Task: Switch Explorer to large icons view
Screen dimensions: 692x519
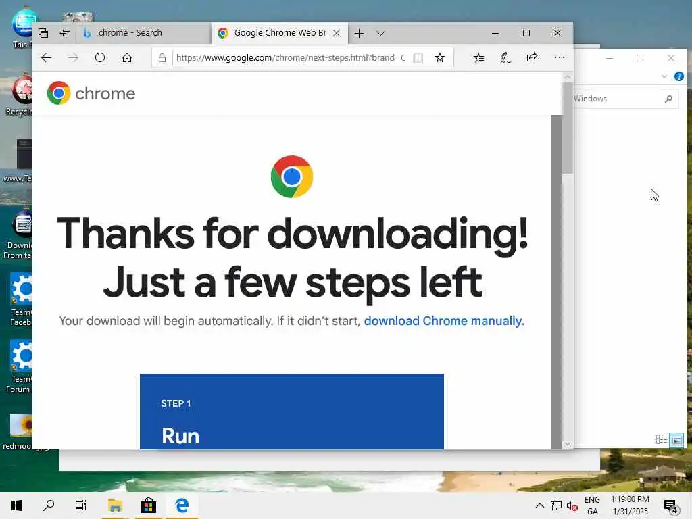Action: 676,439
